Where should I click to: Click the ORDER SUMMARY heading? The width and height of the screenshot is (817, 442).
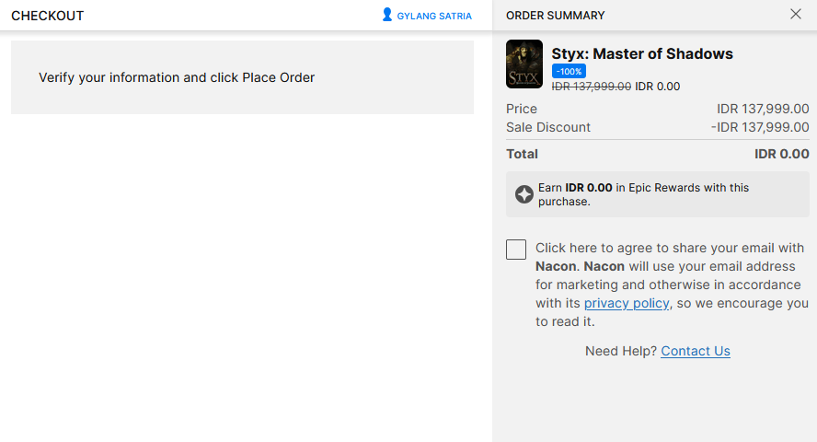click(556, 16)
